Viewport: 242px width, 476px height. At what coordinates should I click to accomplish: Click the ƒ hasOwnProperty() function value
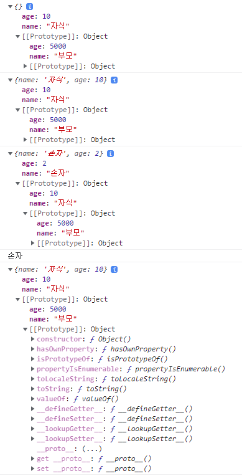tap(139, 349)
